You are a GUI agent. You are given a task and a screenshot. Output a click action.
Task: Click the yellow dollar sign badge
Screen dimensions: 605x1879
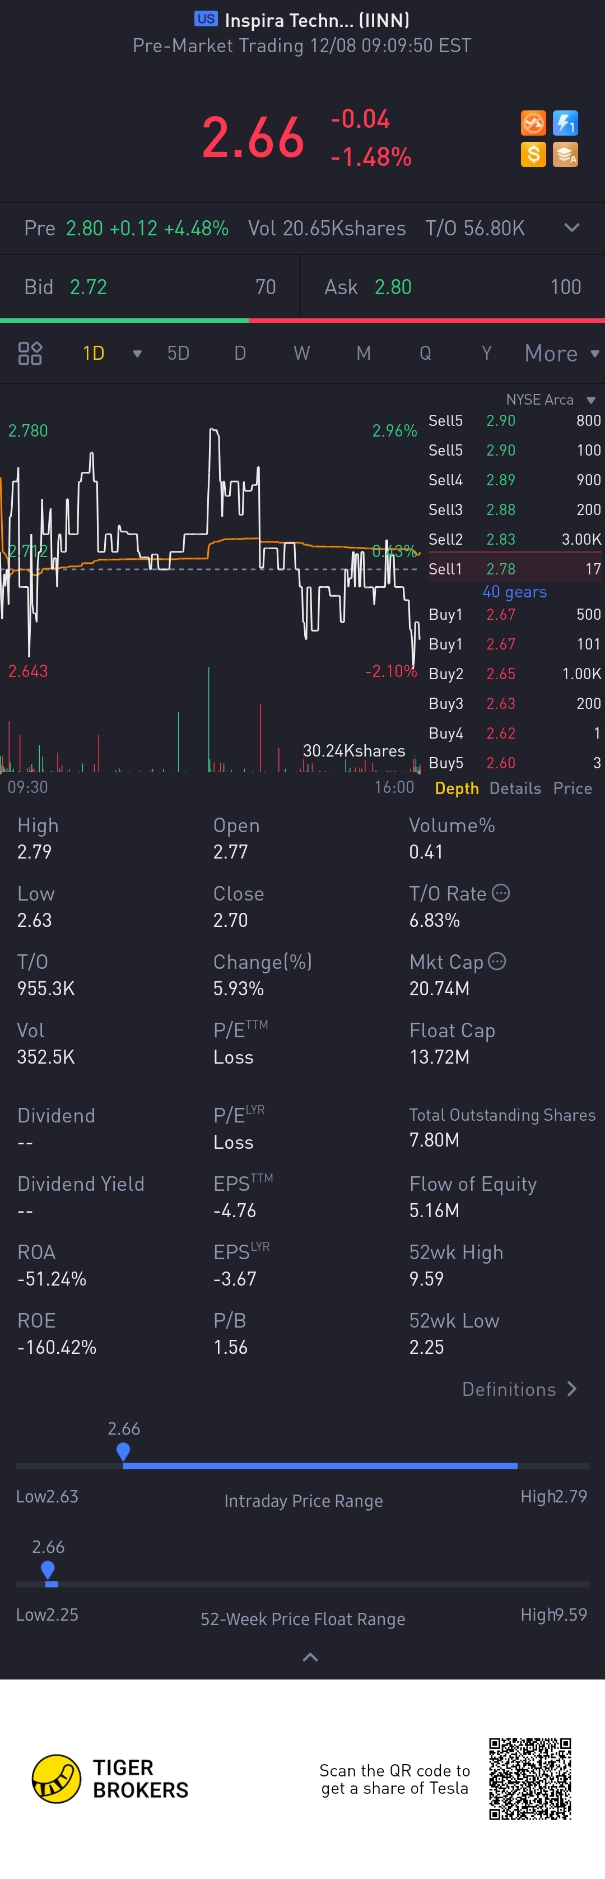(x=533, y=154)
